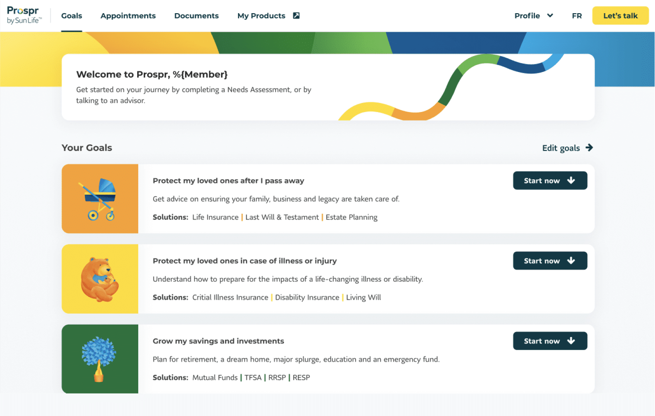
Task: Click 'TFSA' solution text
Action: (x=253, y=378)
